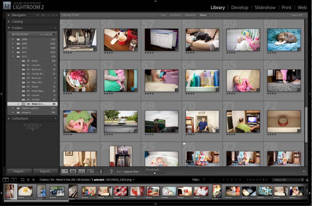
Task: Switch to the Develop module
Action: [x=239, y=7]
